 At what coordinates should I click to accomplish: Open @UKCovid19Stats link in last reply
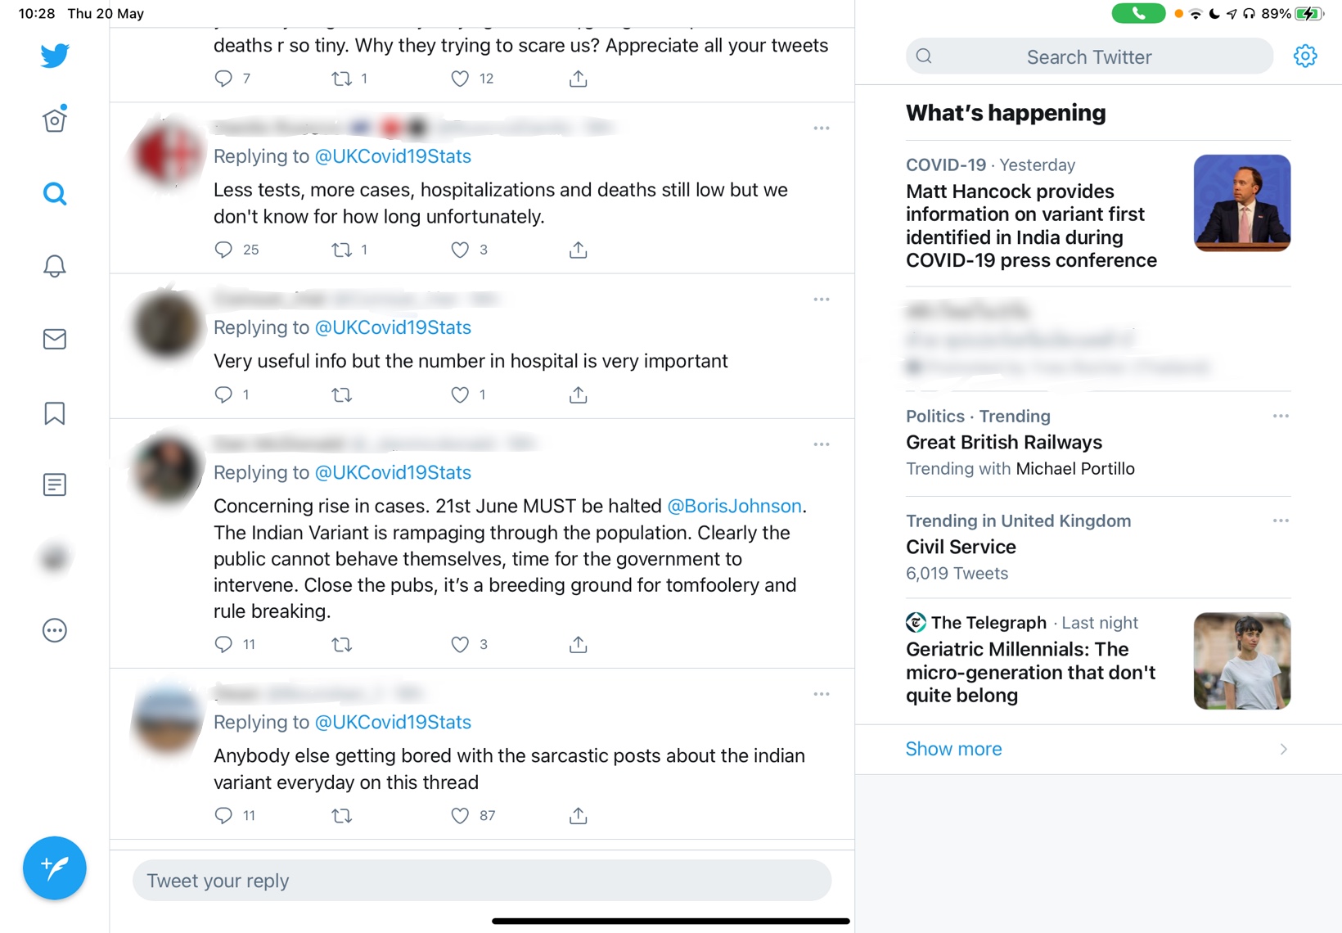coord(393,722)
